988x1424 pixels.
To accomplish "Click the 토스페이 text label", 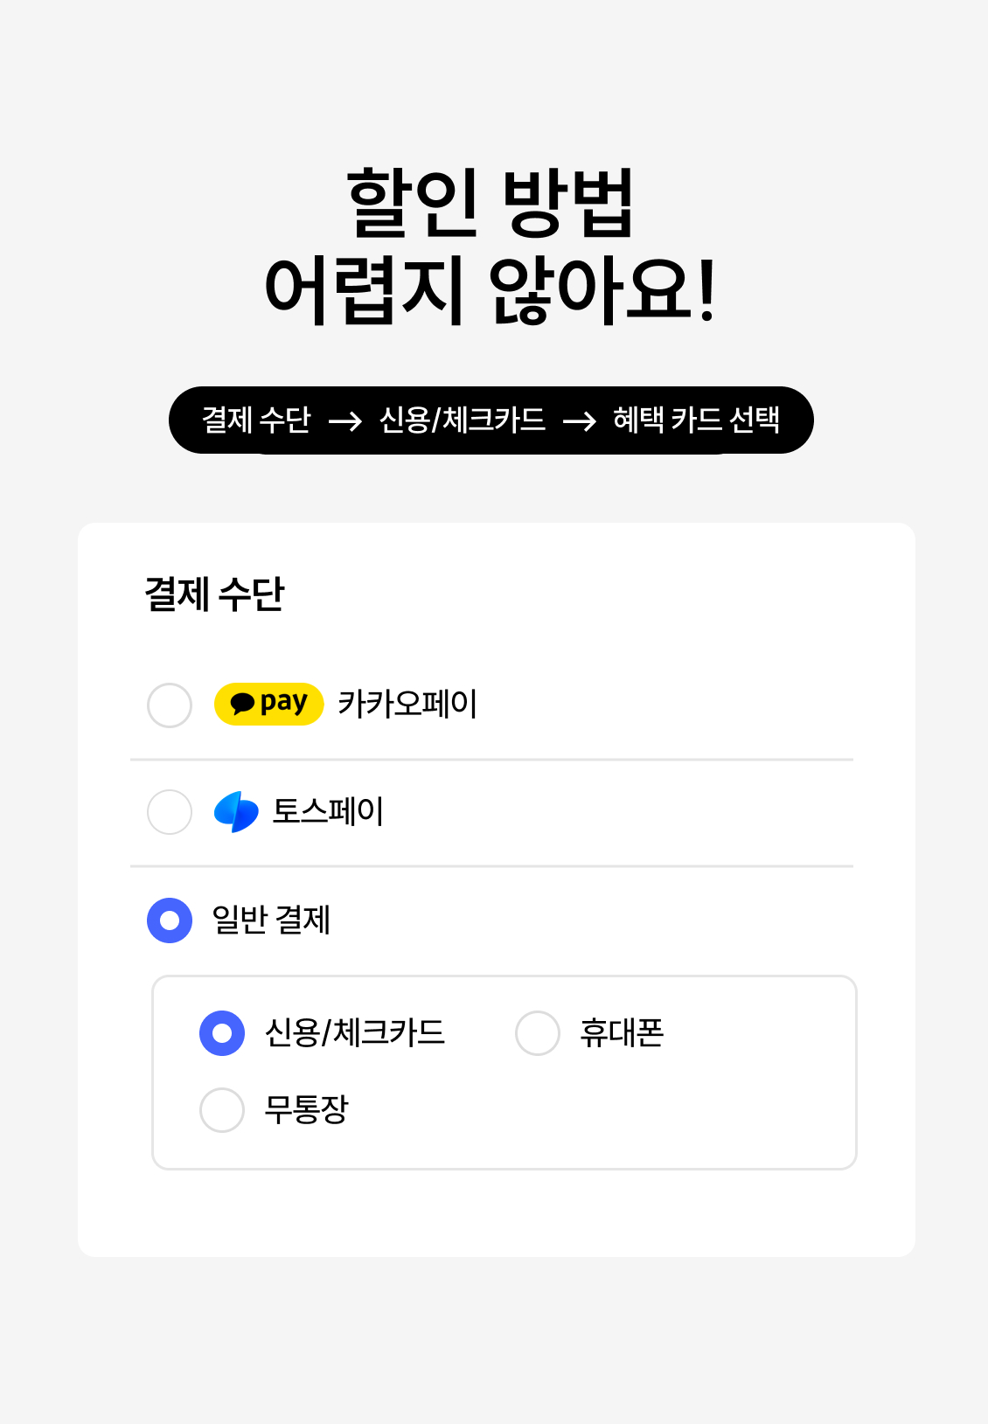I will tap(328, 811).
